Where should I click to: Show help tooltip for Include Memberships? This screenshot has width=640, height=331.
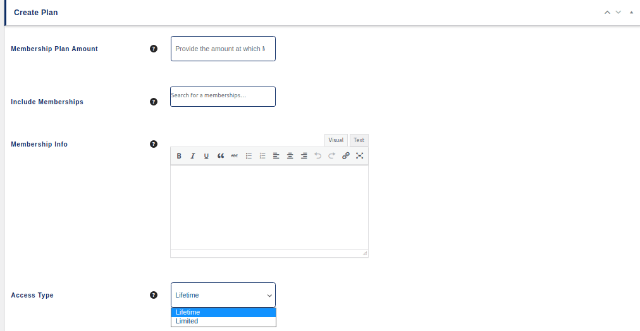point(154,102)
